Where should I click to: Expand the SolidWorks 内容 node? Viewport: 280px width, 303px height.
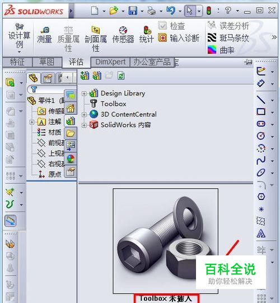coord(84,125)
